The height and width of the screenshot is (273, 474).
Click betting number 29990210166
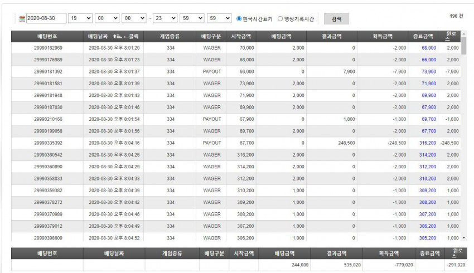coord(48,119)
